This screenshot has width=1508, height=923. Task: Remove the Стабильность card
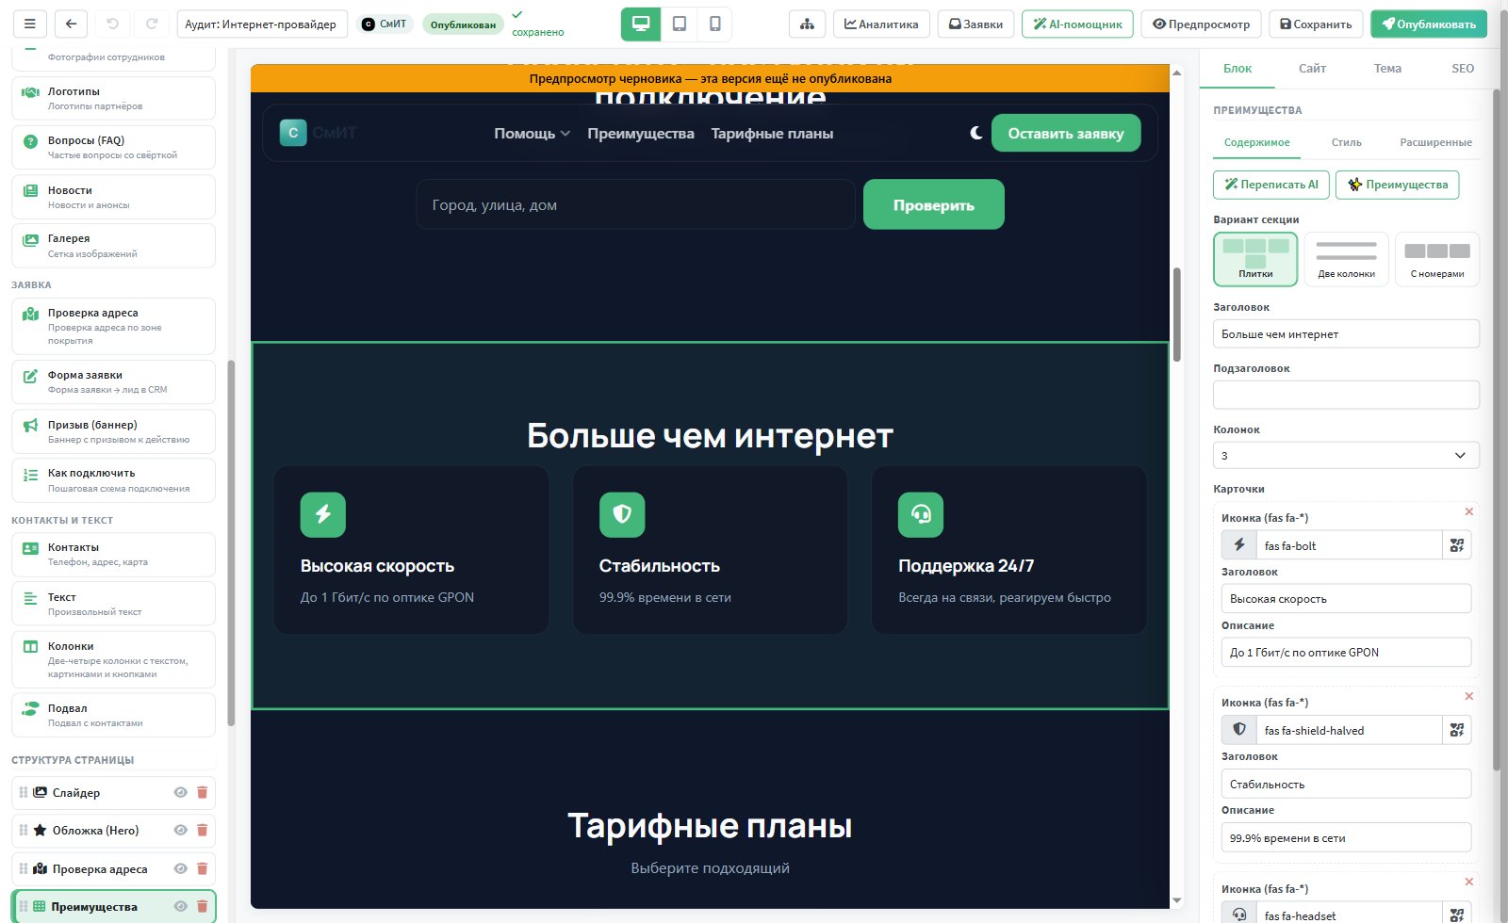1468,696
